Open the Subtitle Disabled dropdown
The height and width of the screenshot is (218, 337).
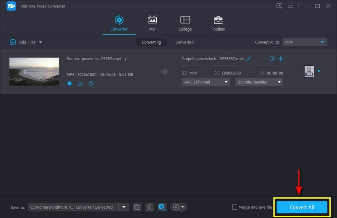click(258, 82)
